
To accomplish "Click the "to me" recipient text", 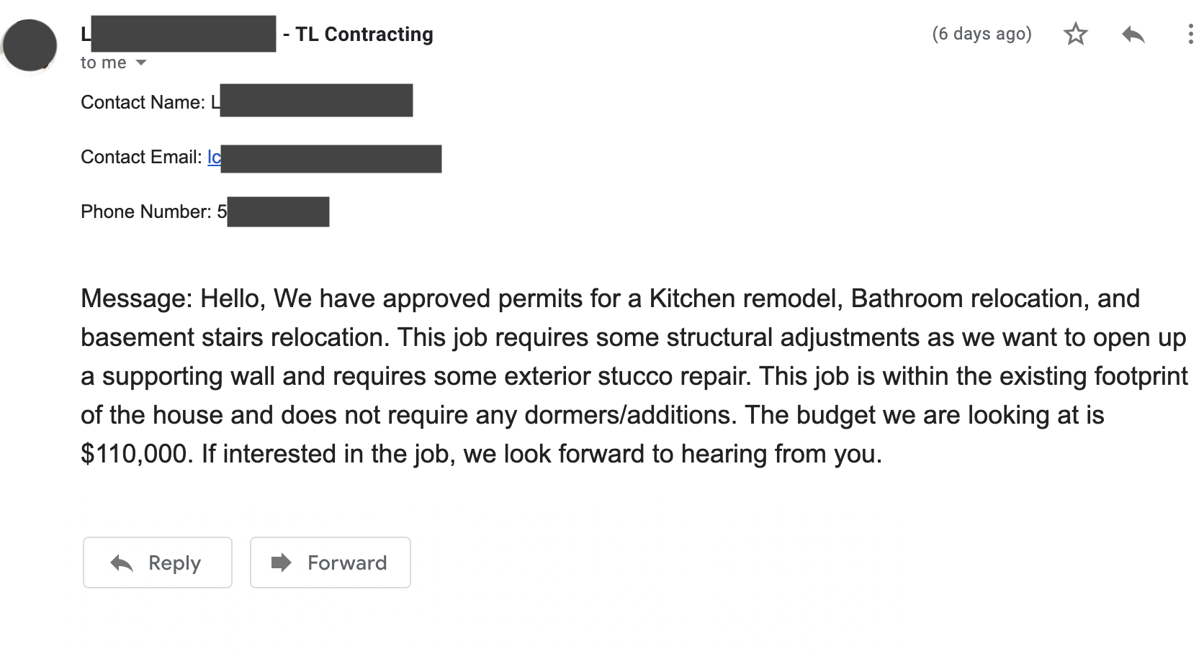I will [103, 63].
